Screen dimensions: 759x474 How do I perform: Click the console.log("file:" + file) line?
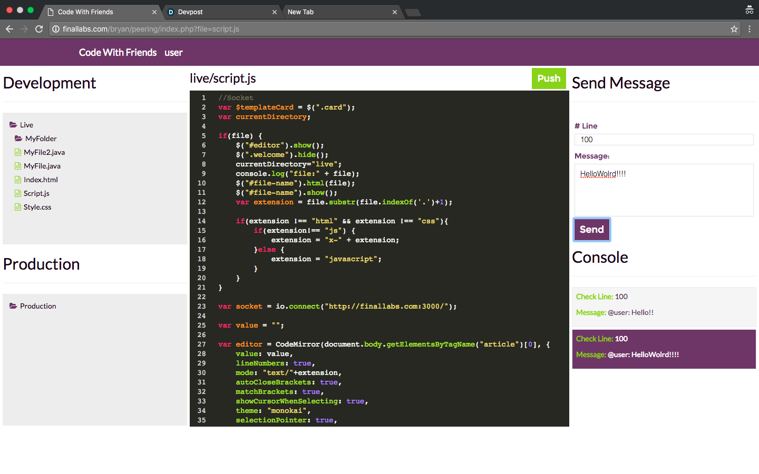(x=298, y=174)
